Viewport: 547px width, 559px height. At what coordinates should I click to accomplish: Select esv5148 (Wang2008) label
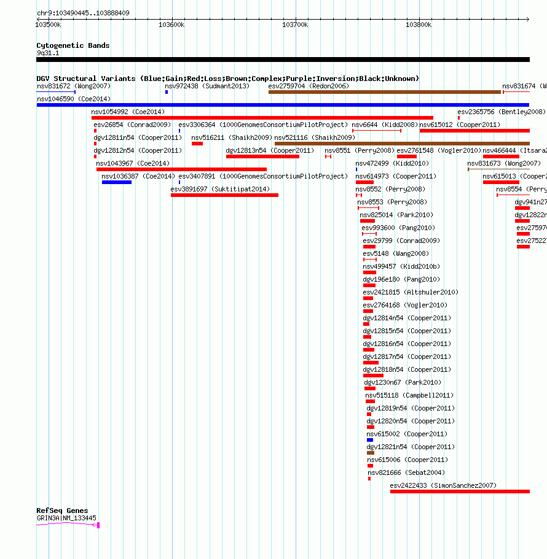coord(396,253)
